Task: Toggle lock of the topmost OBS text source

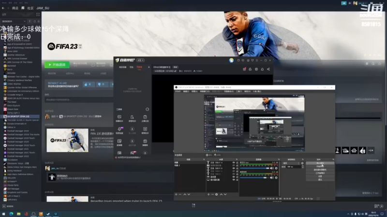Action: pyautogui.click(x=237, y=163)
